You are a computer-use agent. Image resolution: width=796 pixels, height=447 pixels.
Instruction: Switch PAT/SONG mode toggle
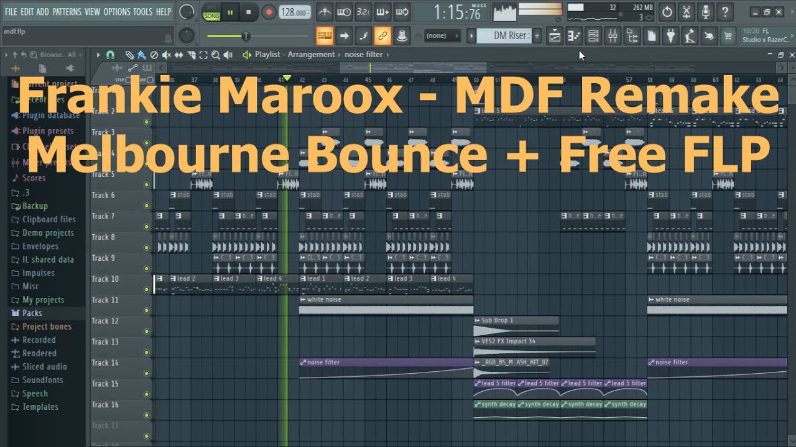[211, 12]
